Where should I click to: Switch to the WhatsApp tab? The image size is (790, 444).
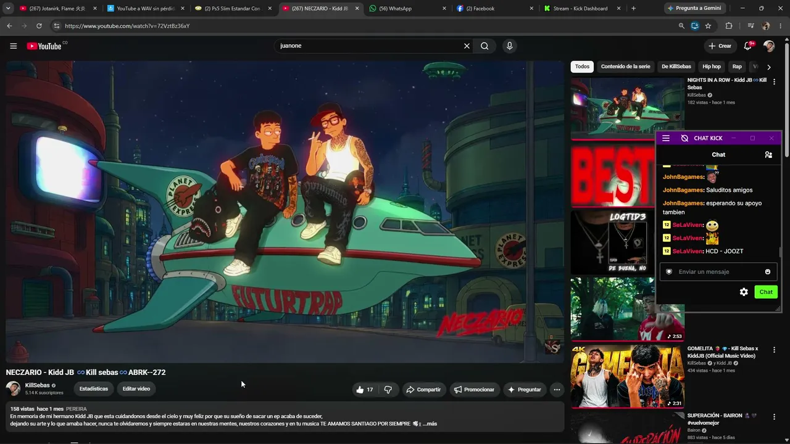tap(407, 9)
